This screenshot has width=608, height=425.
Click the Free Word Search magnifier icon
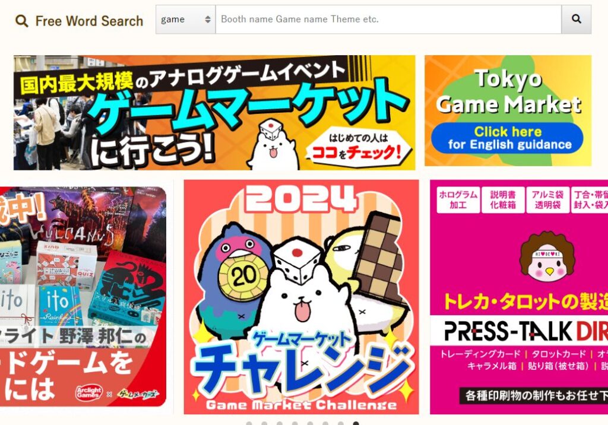click(22, 21)
